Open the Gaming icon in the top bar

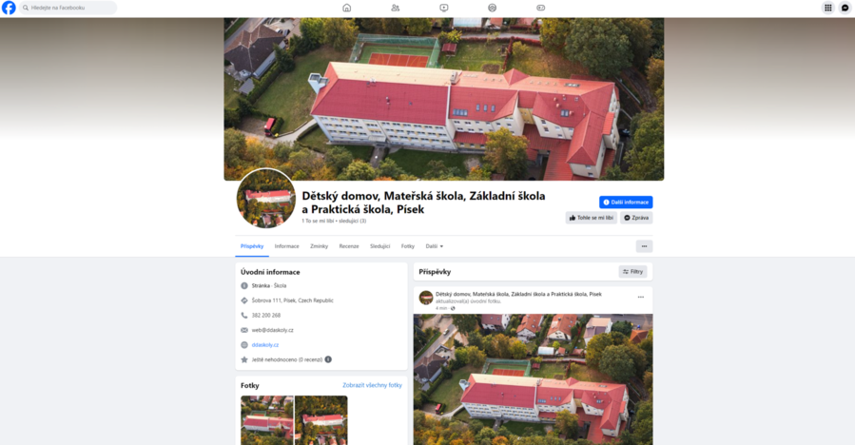pos(540,8)
